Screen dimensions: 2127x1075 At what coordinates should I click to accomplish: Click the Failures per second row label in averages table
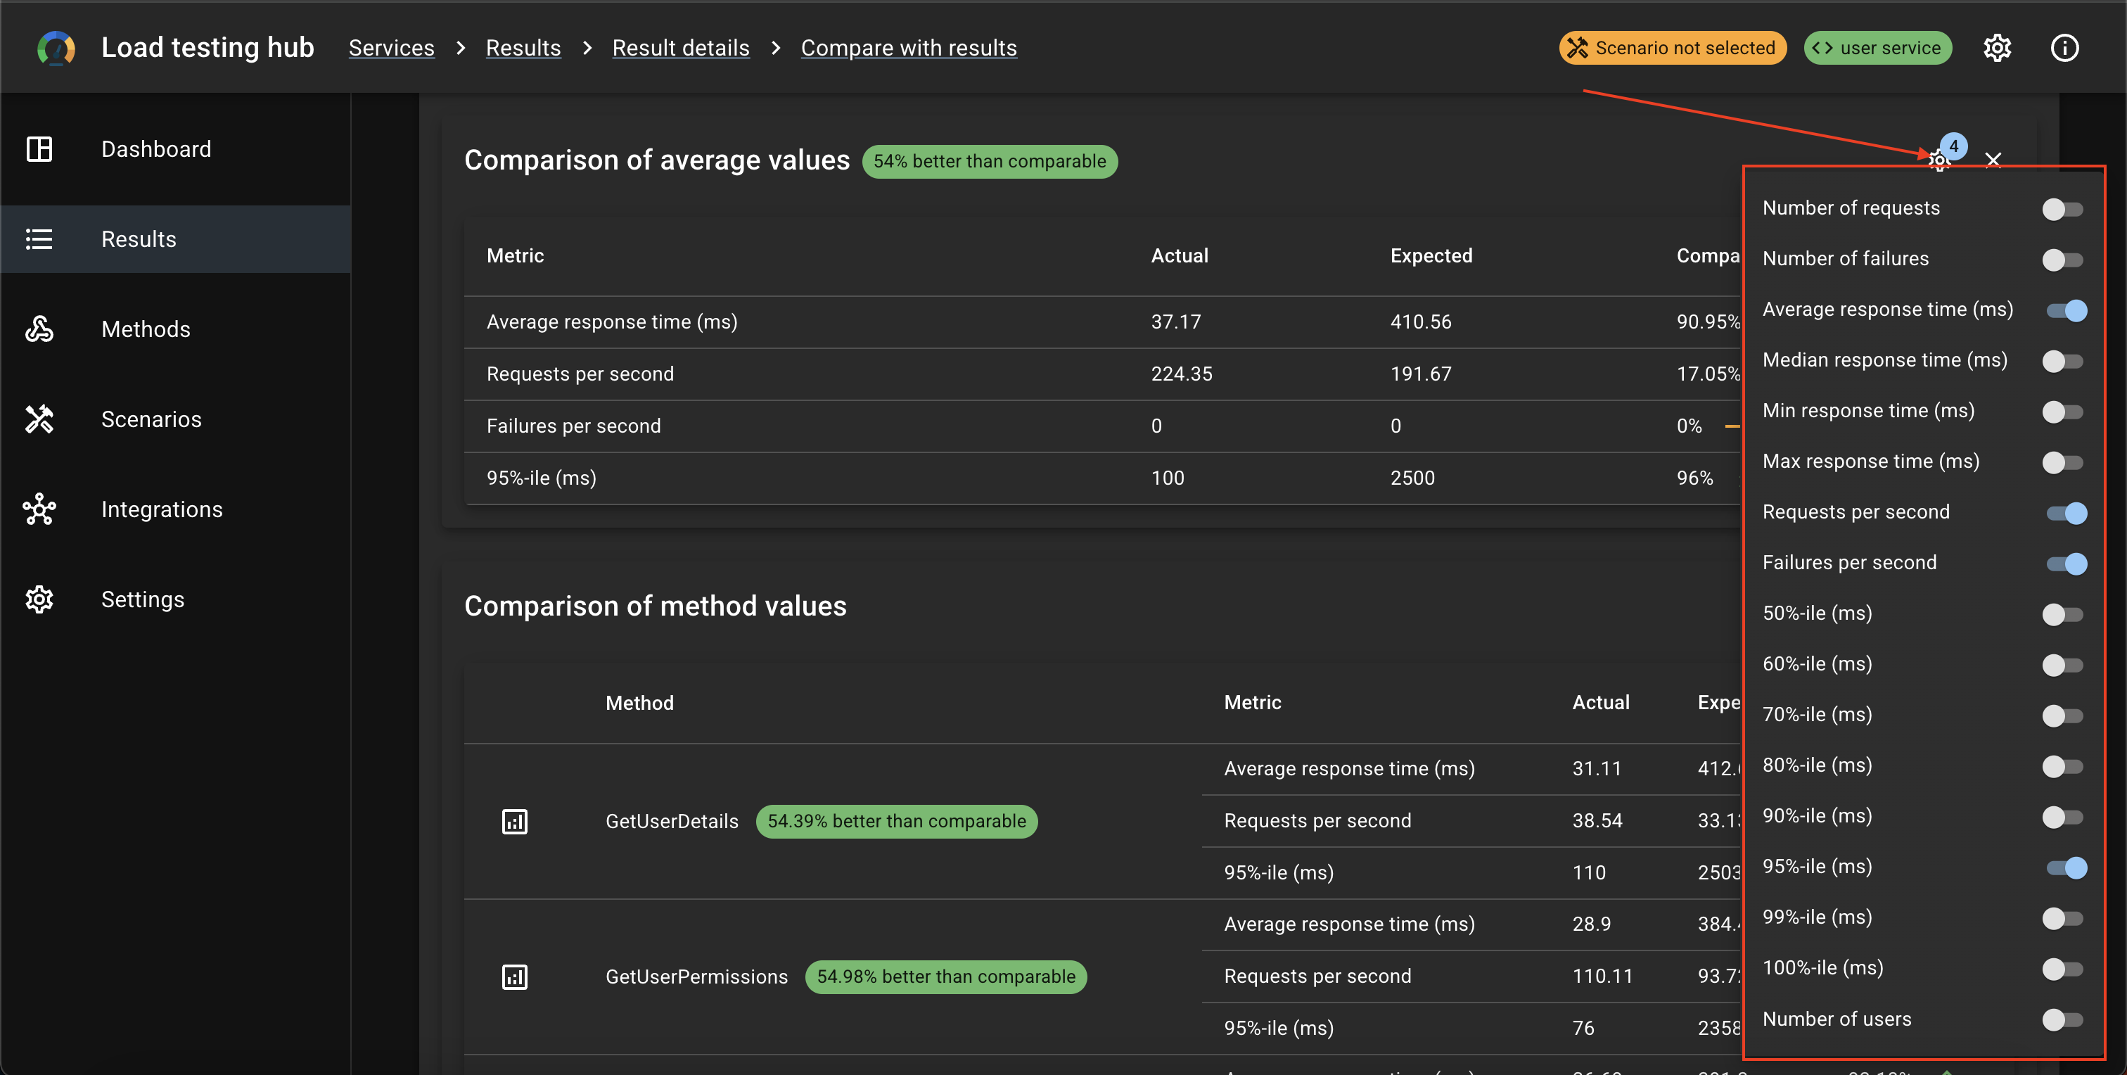coord(573,426)
